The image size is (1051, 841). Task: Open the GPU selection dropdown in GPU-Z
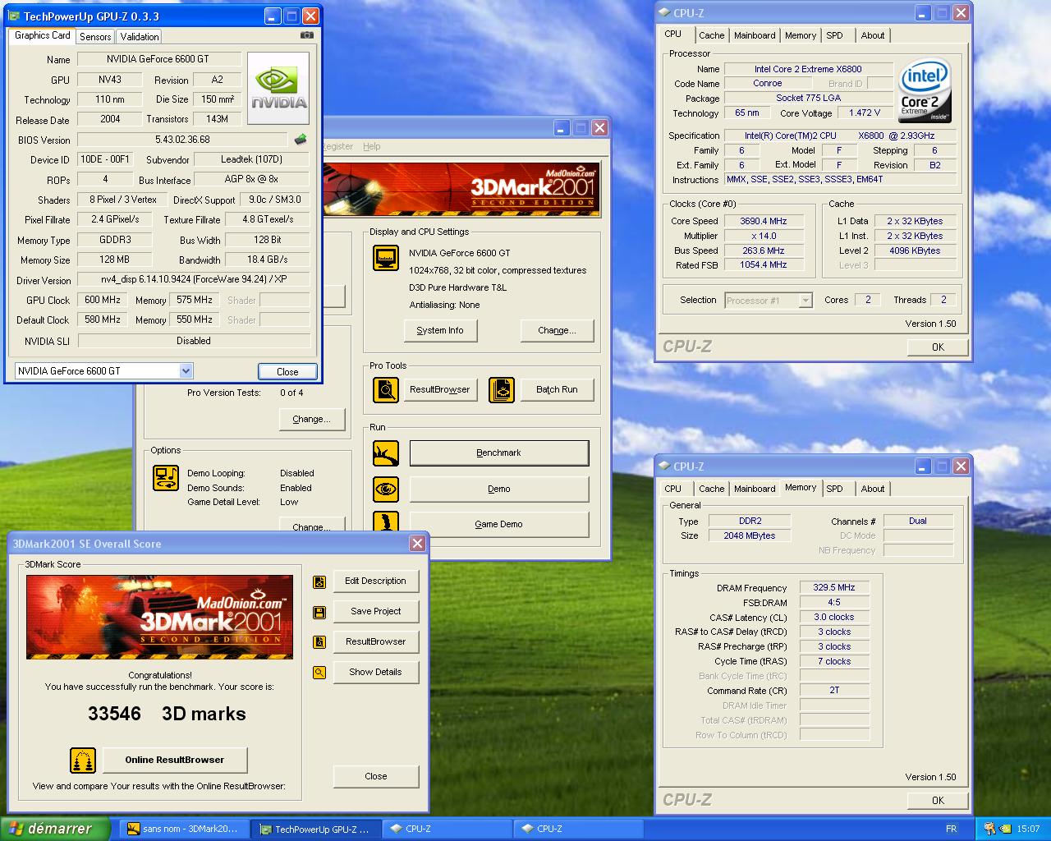click(x=186, y=371)
